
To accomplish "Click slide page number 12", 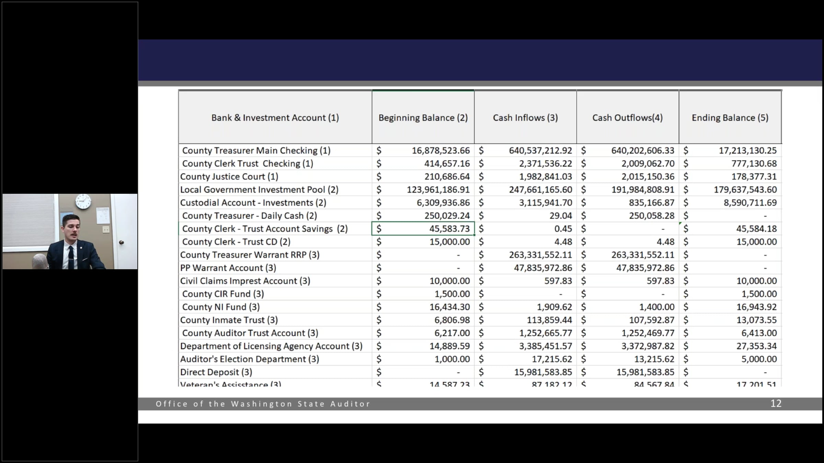I will tap(776, 403).
